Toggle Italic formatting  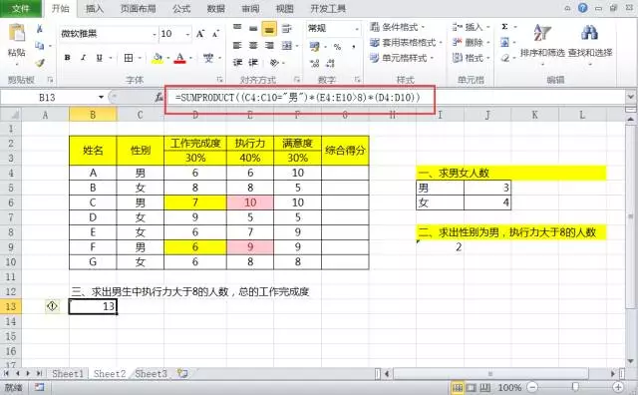pos(84,58)
